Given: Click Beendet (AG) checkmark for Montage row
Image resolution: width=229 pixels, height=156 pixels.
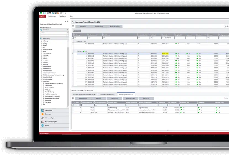Looking at the screenshot, I should pyautogui.click(x=217, y=112).
